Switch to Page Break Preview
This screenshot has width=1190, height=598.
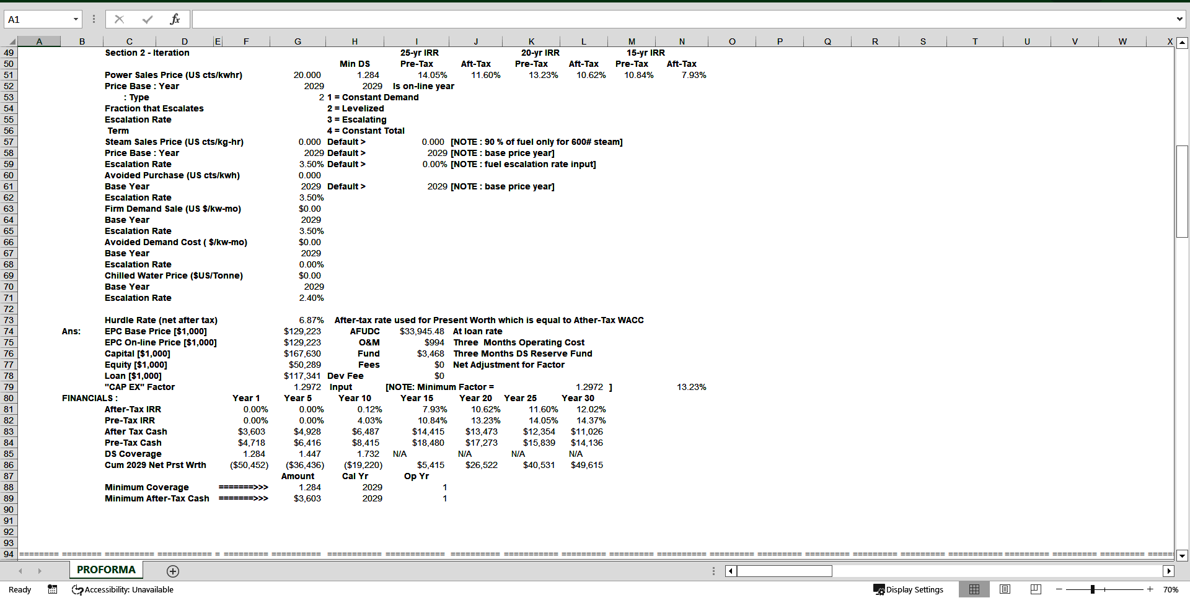coord(1035,589)
